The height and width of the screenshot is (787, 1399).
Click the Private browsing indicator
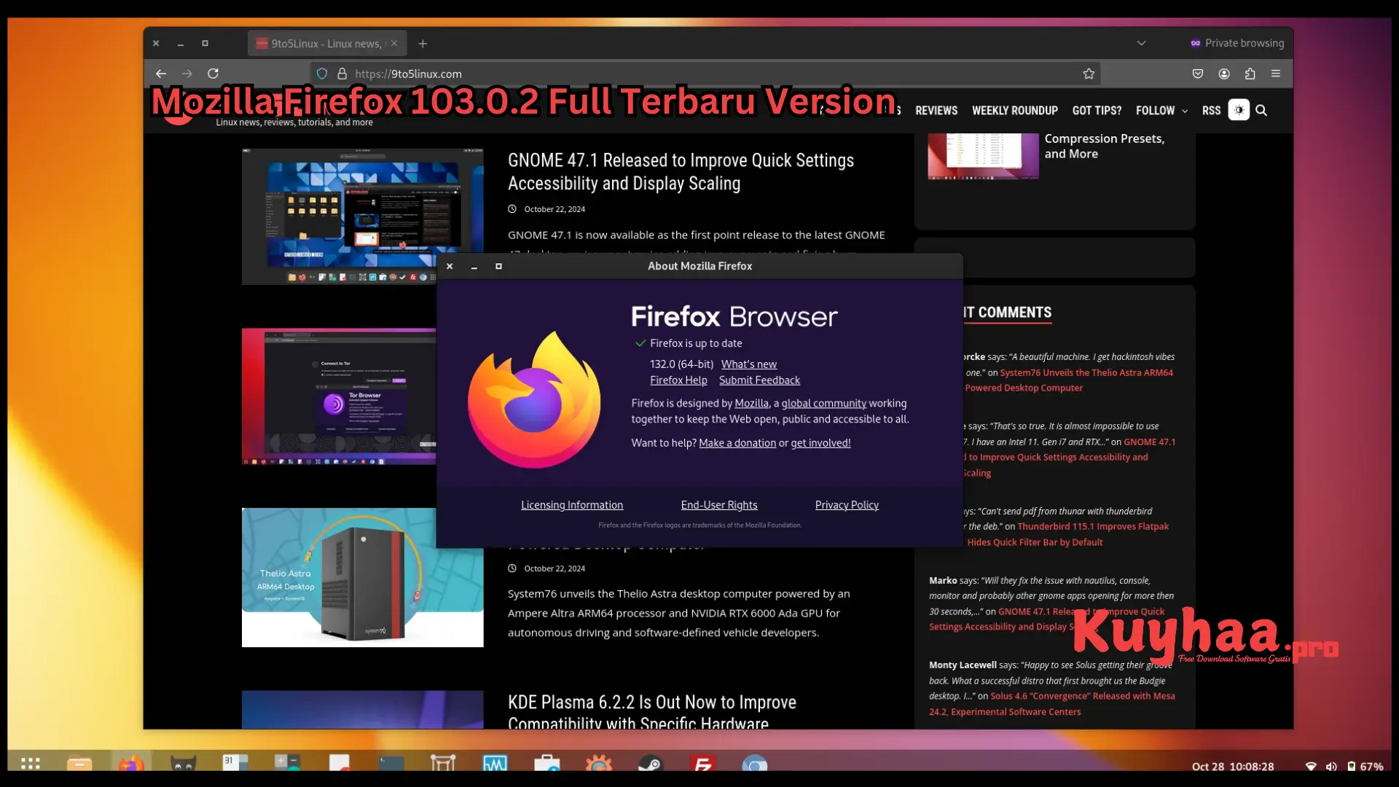click(x=1237, y=43)
